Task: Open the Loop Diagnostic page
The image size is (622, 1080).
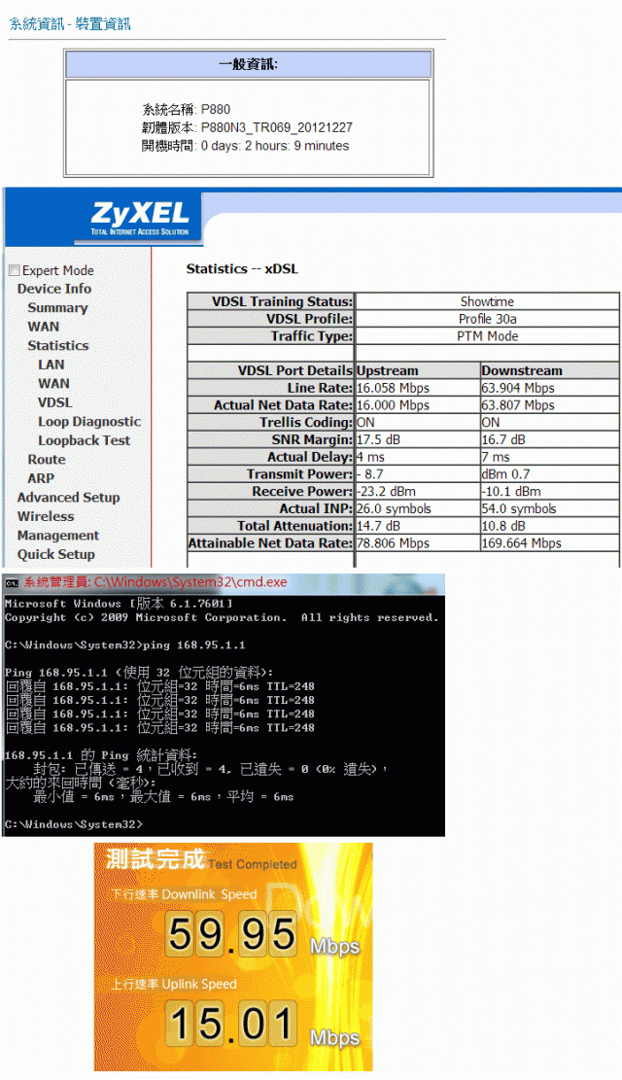Action: tap(89, 422)
